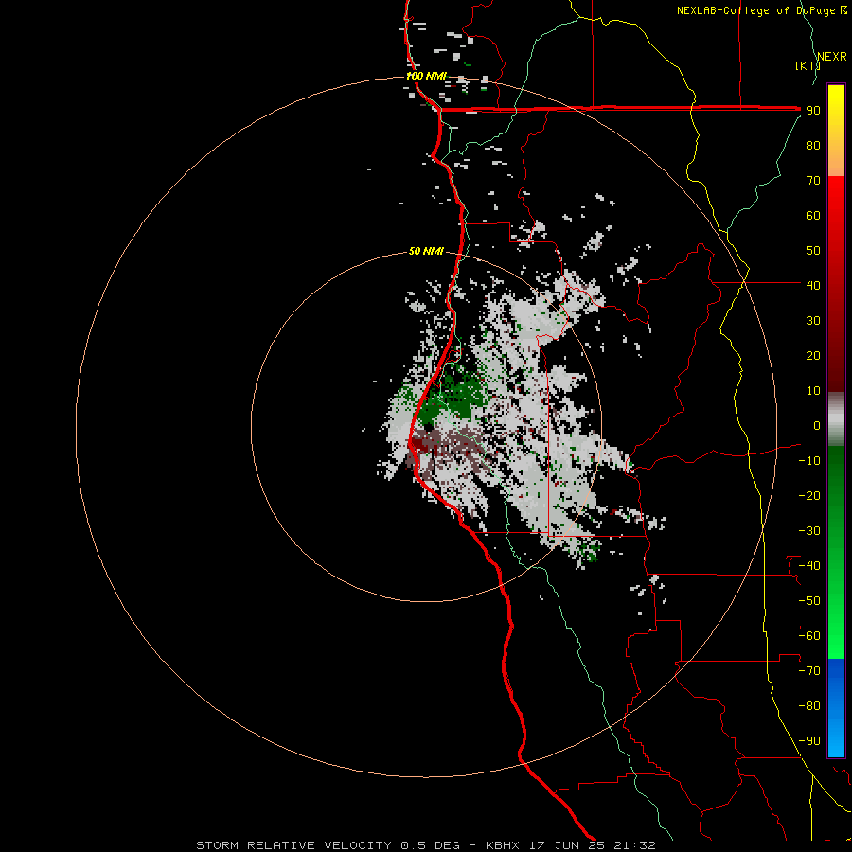Click the -40 scale label
This screenshot has height=852, width=852.
pos(809,566)
